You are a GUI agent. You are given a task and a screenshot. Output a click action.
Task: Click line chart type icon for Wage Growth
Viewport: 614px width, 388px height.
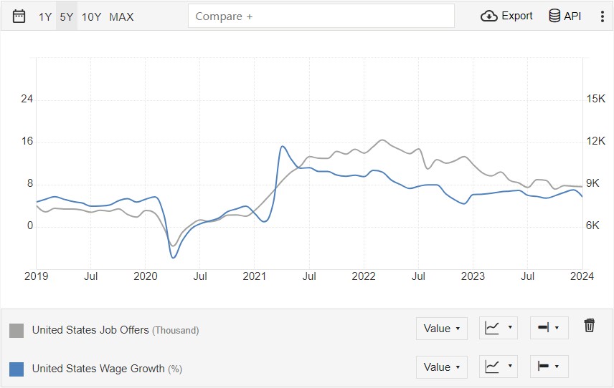click(x=492, y=366)
